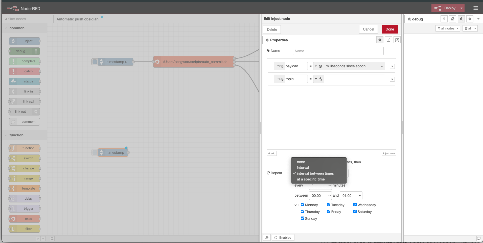Pick the catch node from palette

(x=25, y=71)
